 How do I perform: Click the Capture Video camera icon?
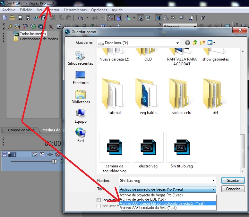[25, 26]
